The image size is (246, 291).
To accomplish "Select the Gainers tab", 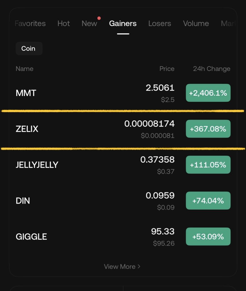I will pos(123,23).
